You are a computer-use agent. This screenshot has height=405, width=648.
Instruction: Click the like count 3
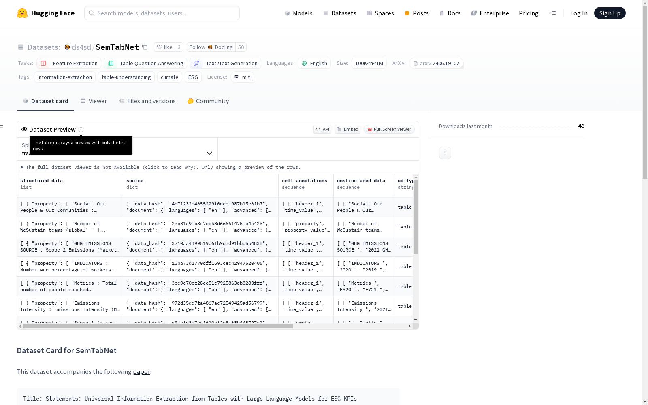point(179,47)
